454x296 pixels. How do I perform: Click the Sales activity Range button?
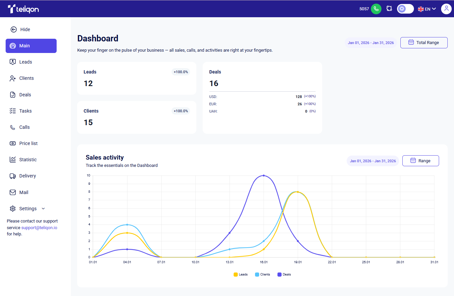coord(420,161)
